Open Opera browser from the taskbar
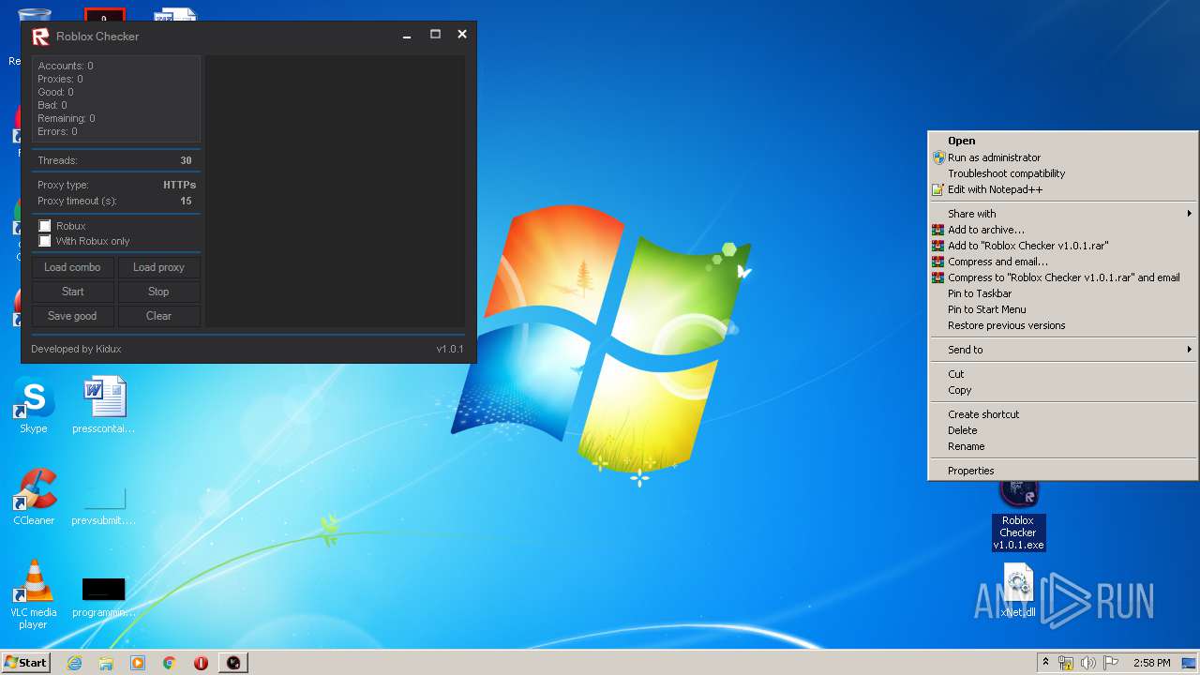 coord(201,663)
